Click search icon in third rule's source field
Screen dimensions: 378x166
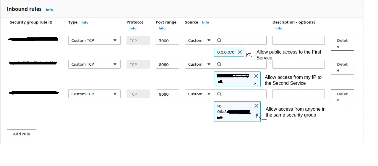(x=219, y=94)
